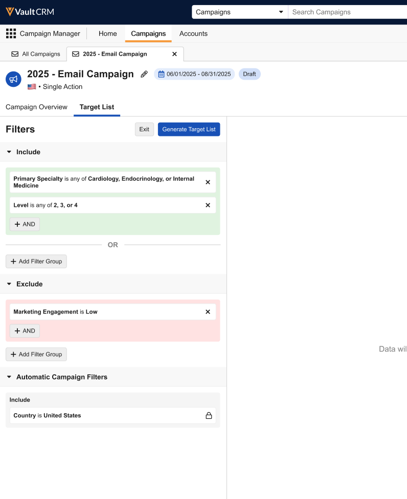407x499 pixels.
Task: Collapse Automatic Campaign Filters section
Action: point(9,377)
